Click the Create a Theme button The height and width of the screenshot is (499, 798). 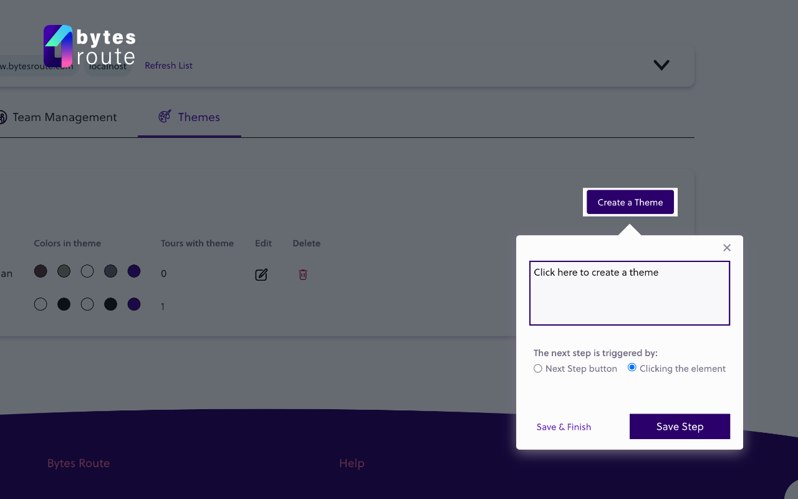(630, 201)
